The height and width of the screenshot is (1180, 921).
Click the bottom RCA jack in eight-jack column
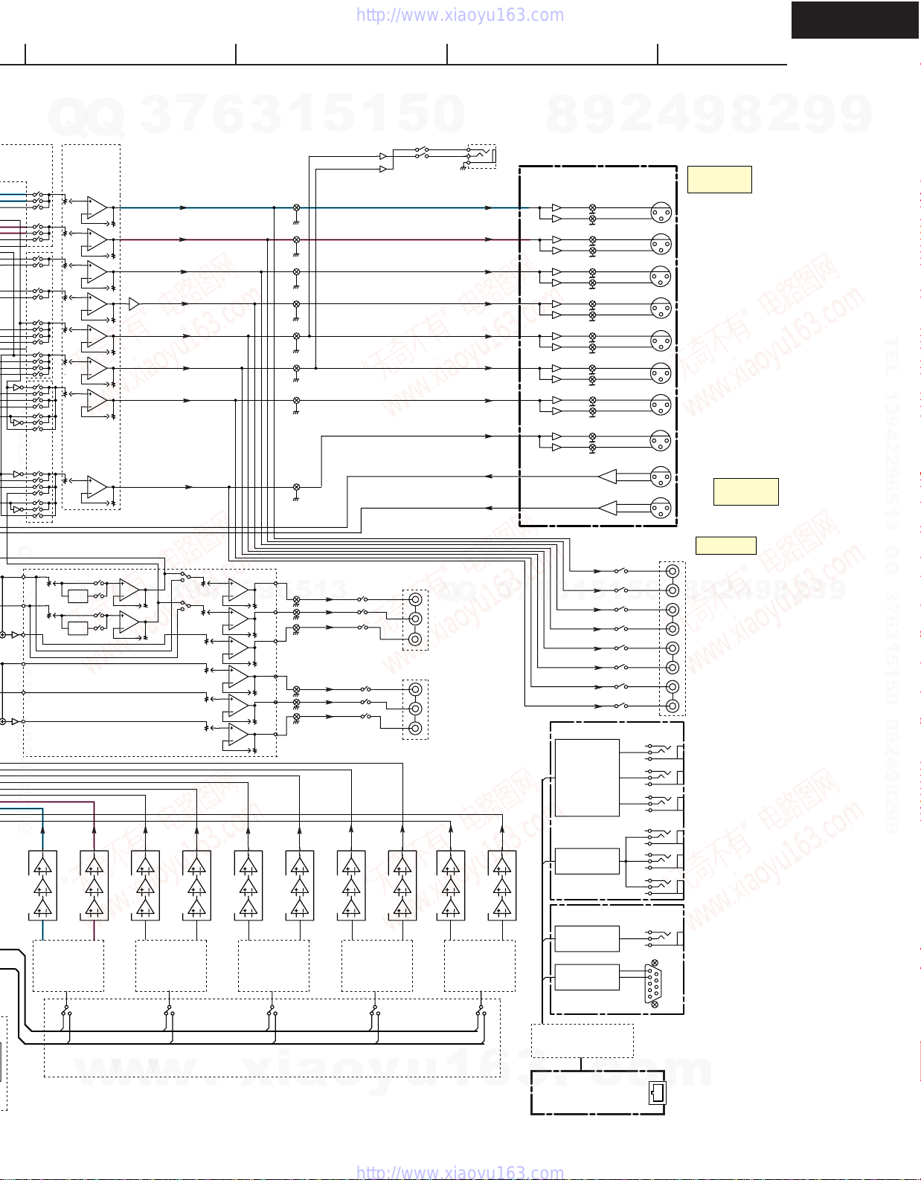[x=673, y=706]
